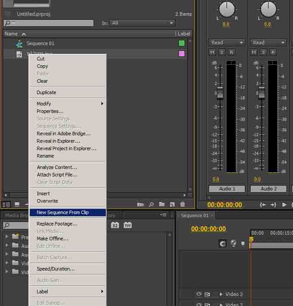Click Reveal in Adobe Bridge menu entry
Viewport: 293px width, 306px height.
[x=63, y=134]
